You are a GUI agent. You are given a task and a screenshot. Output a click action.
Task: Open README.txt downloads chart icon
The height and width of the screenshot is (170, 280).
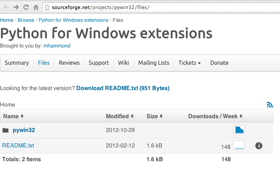(x=239, y=145)
